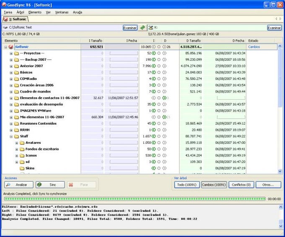Click the left-arrow sync icon in Stuff row

[154, 136]
